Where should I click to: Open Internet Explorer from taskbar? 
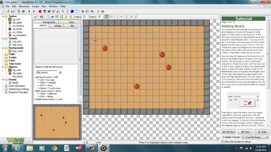click(17, 148)
